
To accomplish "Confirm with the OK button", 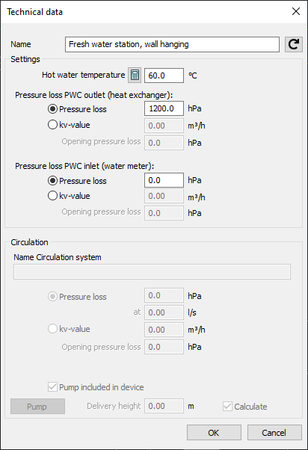I will coord(214,433).
